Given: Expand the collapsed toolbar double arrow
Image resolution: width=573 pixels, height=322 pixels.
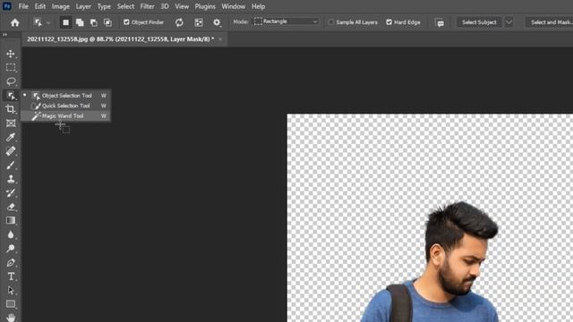Looking at the screenshot, I should click(x=4, y=34).
